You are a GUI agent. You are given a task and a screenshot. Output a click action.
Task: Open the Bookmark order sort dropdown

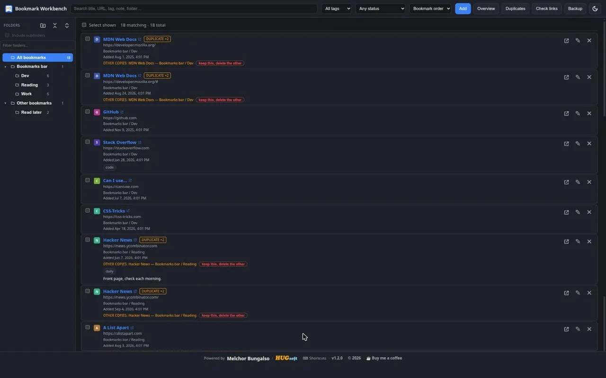pos(430,9)
